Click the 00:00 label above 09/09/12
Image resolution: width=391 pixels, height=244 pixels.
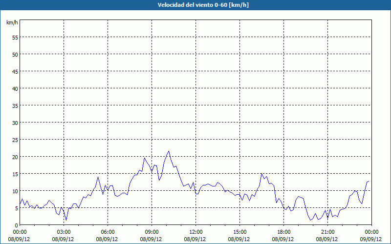[371, 232]
